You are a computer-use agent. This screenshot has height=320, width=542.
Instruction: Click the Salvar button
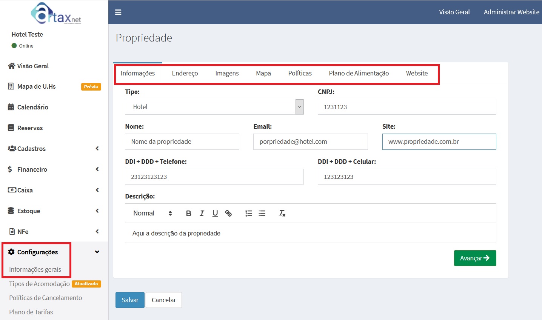coord(130,300)
